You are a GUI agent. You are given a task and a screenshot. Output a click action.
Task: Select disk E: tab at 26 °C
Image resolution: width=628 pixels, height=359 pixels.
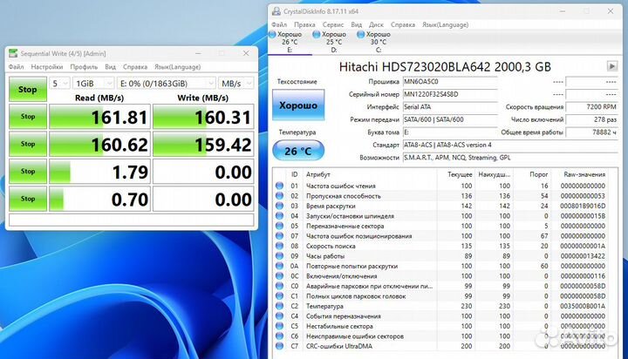(x=290, y=42)
